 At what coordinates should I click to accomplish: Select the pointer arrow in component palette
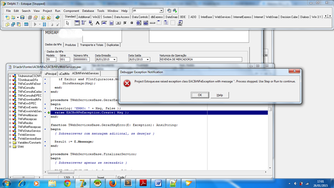(68, 23)
